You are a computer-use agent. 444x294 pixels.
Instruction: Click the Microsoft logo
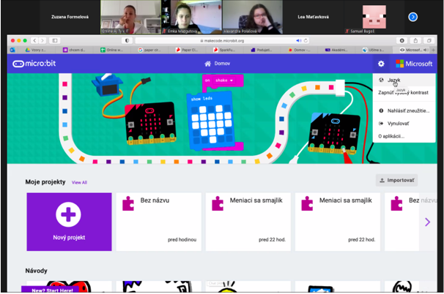coord(414,64)
